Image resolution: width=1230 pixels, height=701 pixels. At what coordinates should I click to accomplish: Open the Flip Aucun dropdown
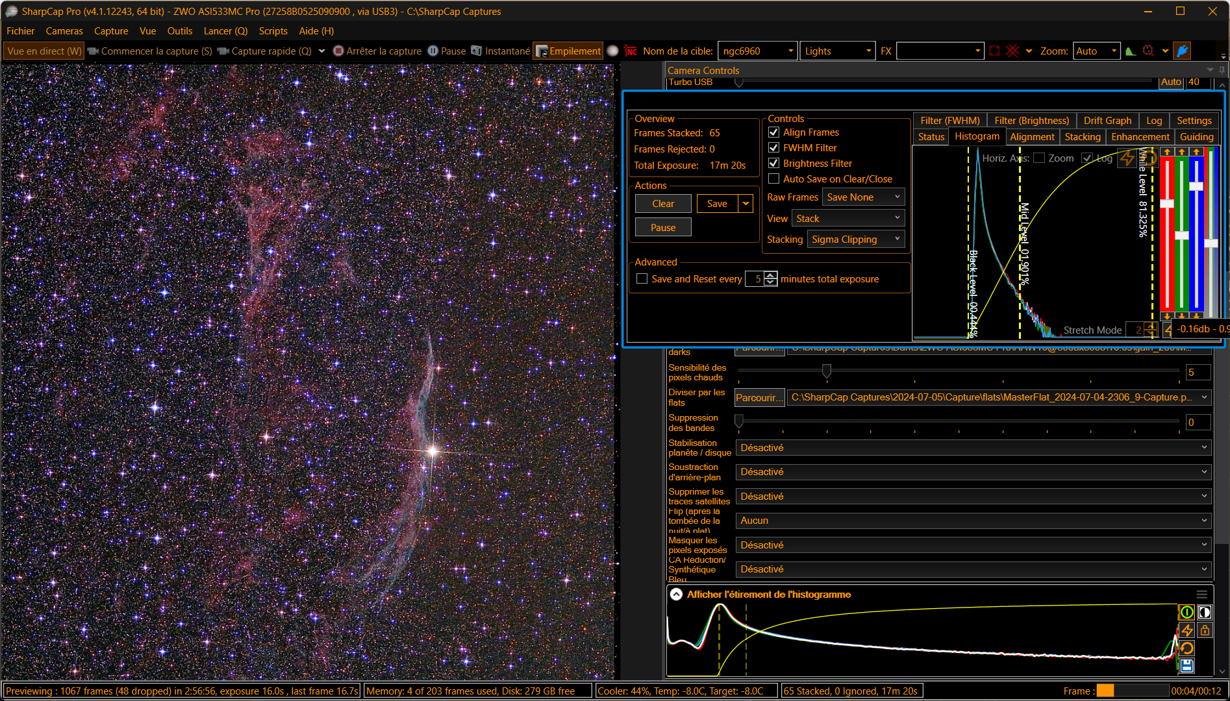click(973, 521)
